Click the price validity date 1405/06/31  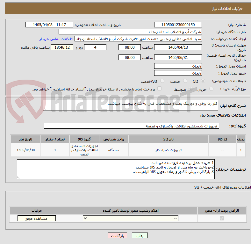click(x=178, y=57)
